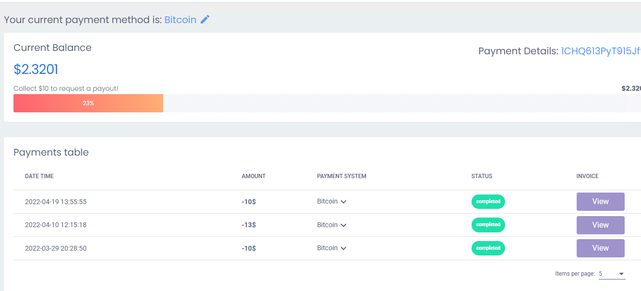View invoice for 2022-04-10 payment

pyautogui.click(x=601, y=225)
